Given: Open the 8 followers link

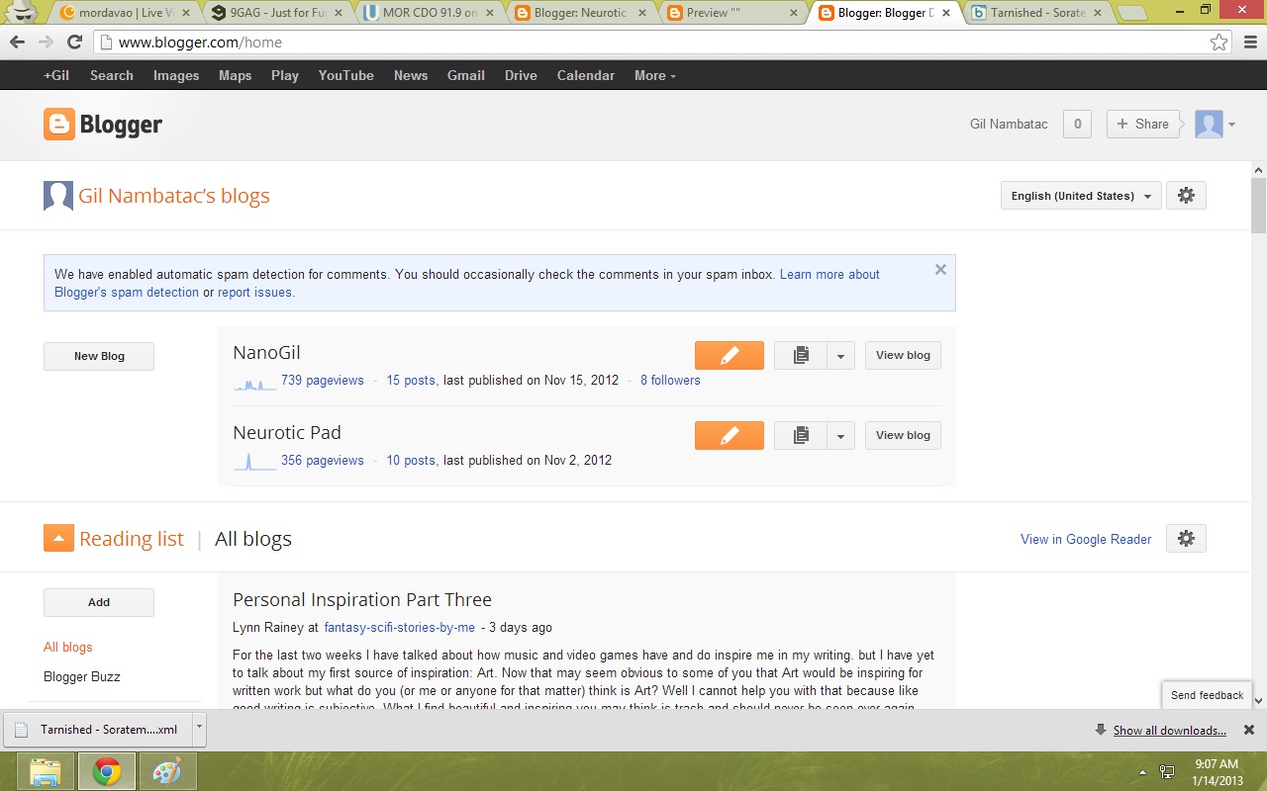Looking at the screenshot, I should [x=670, y=381].
